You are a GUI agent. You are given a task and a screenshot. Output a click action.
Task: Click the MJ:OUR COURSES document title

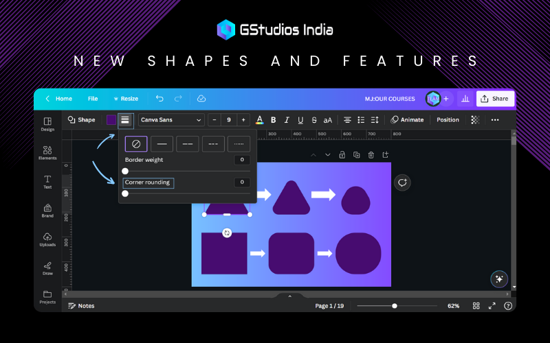coord(390,99)
